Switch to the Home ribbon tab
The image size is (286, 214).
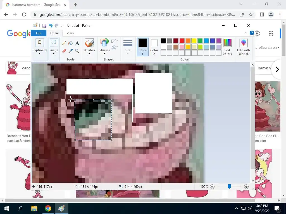pyautogui.click(x=54, y=33)
